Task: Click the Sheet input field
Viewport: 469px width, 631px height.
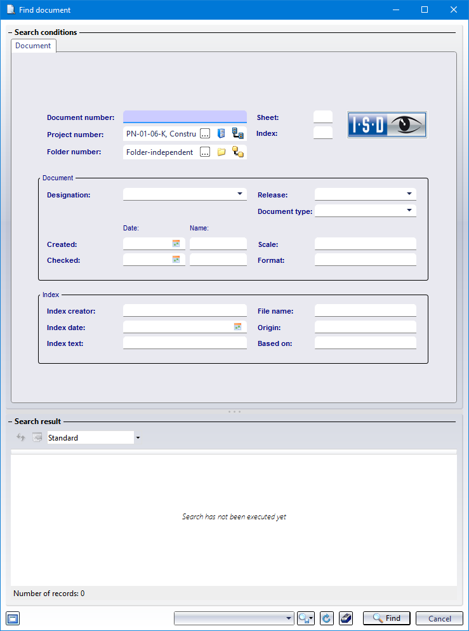Action: [323, 117]
